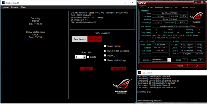This screenshot has height=110, width=207.
Task: Uncheck H.264 Video Encoding
Action: click(x=105, y=51)
